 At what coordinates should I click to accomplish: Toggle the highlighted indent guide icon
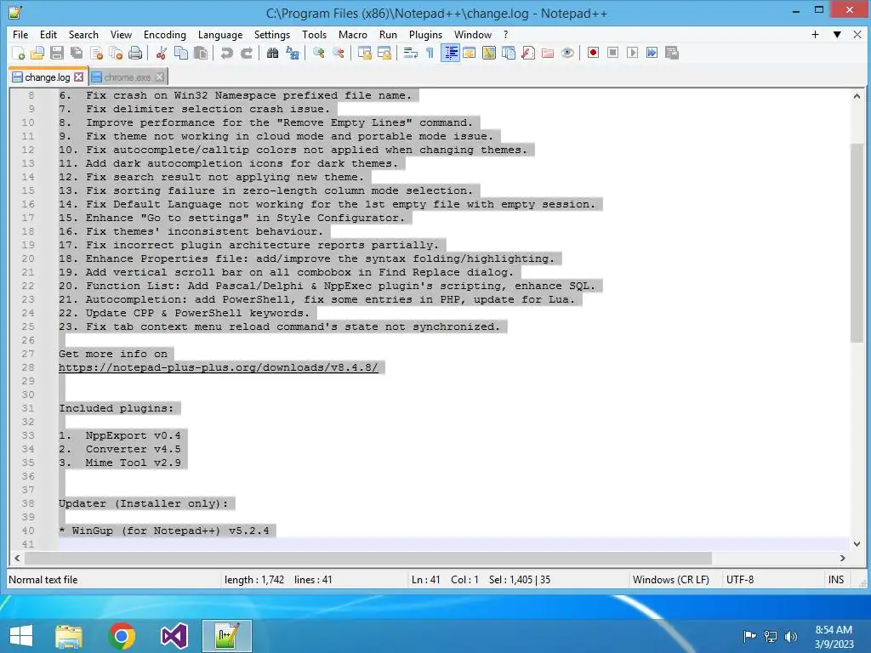(450, 53)
